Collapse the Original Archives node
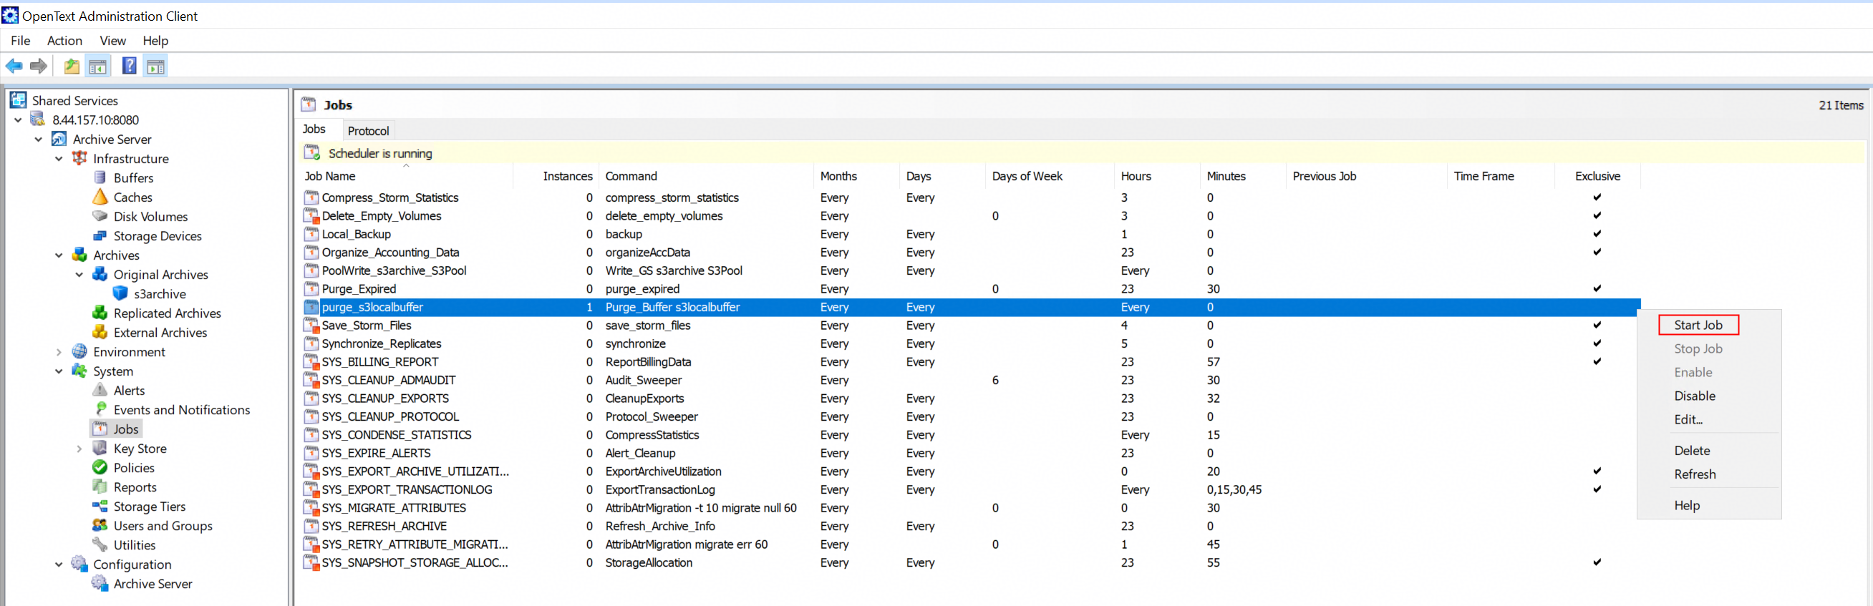Screen dimensions: 1873x606 (x=79, y=275)
